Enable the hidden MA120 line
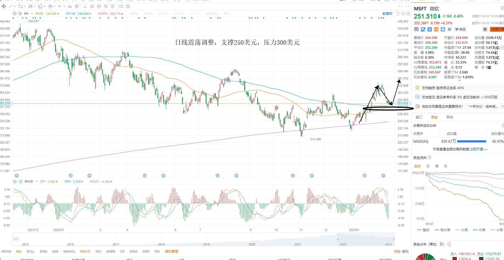504x260 pixels. click(163, 13)
